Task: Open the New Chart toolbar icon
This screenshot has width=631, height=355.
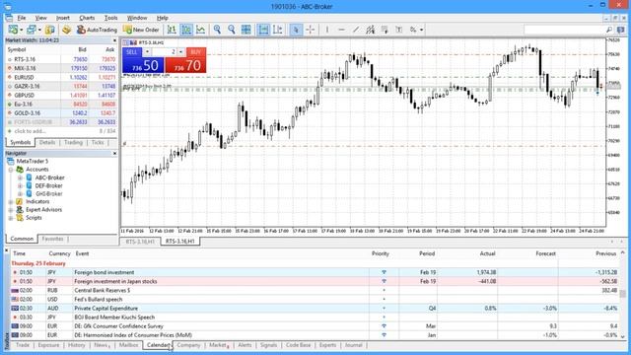Action: [x=13, y=30]
